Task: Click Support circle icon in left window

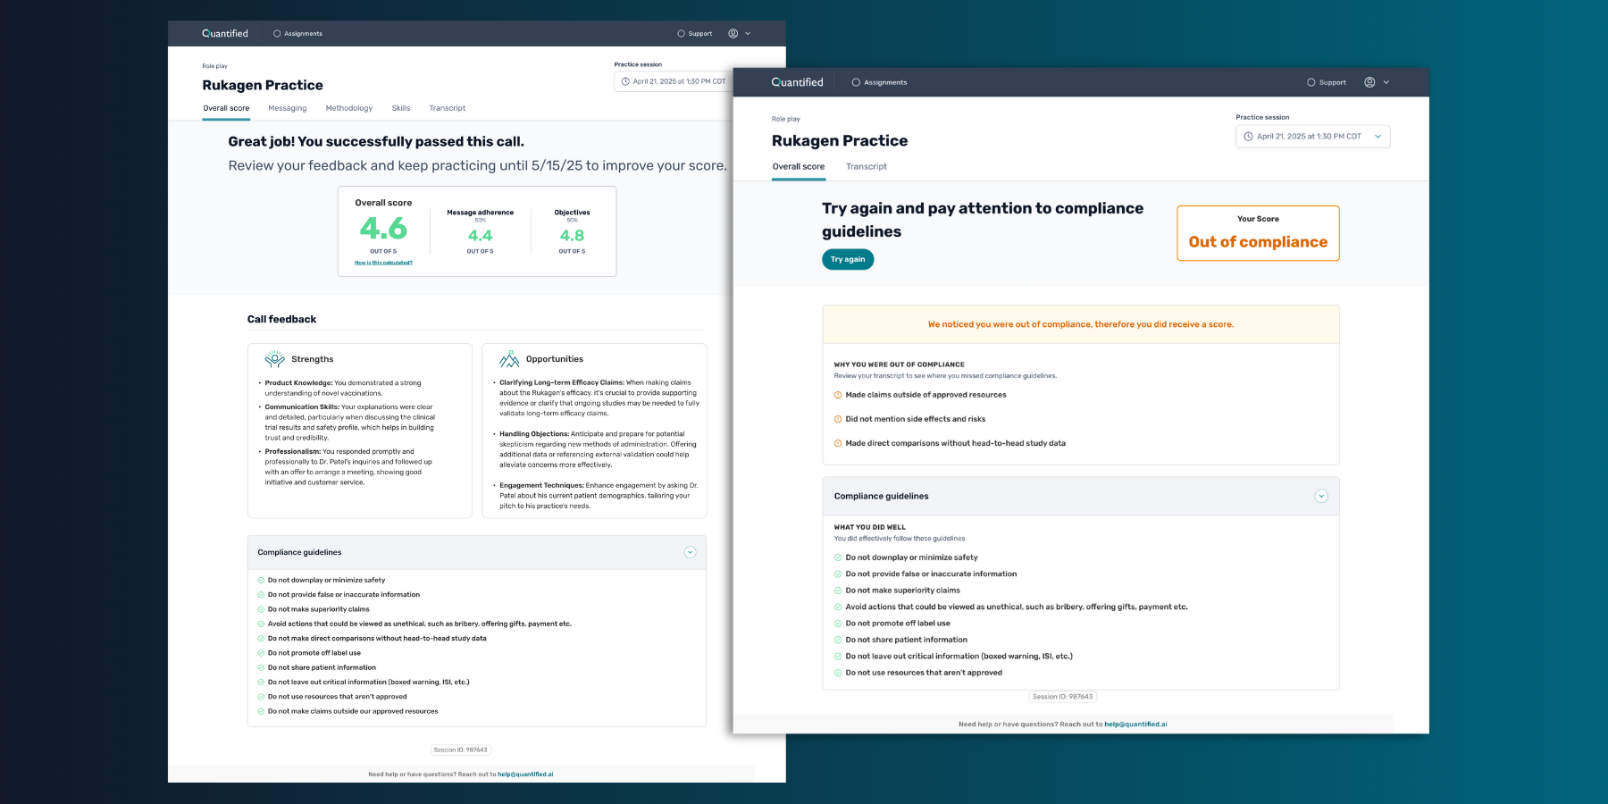Action: click(x=681, y=34)
